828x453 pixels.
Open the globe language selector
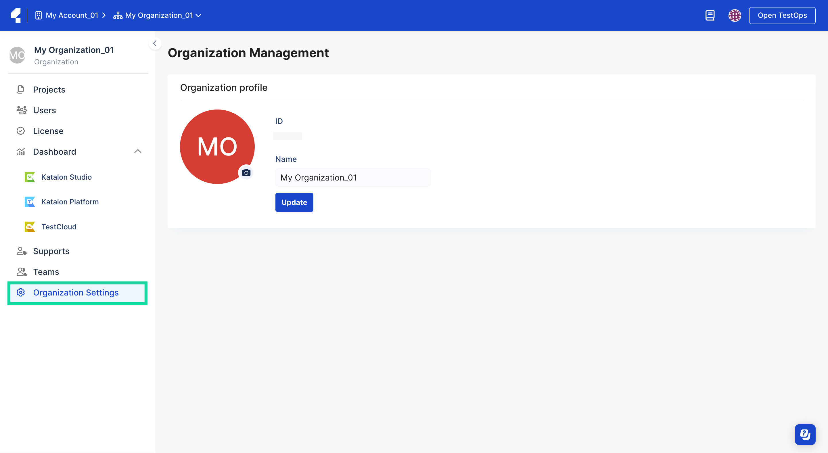click(735, 15)
